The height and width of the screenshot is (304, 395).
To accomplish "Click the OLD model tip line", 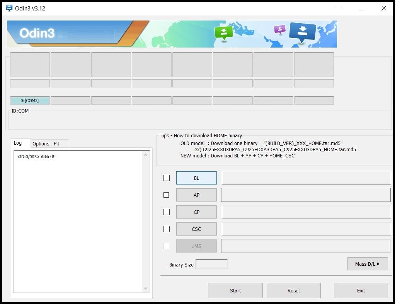I will pos(262,143).
